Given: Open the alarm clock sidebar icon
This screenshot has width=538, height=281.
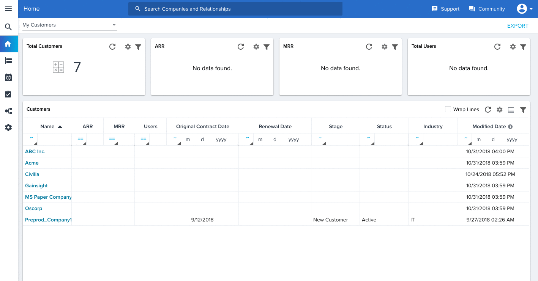Looking at the screenshot, I should (x=8, y=77).
